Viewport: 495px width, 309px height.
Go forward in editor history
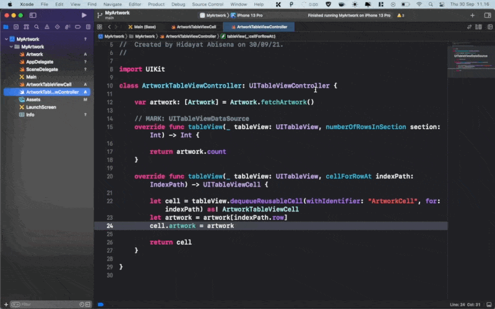(x=116, y=27)
